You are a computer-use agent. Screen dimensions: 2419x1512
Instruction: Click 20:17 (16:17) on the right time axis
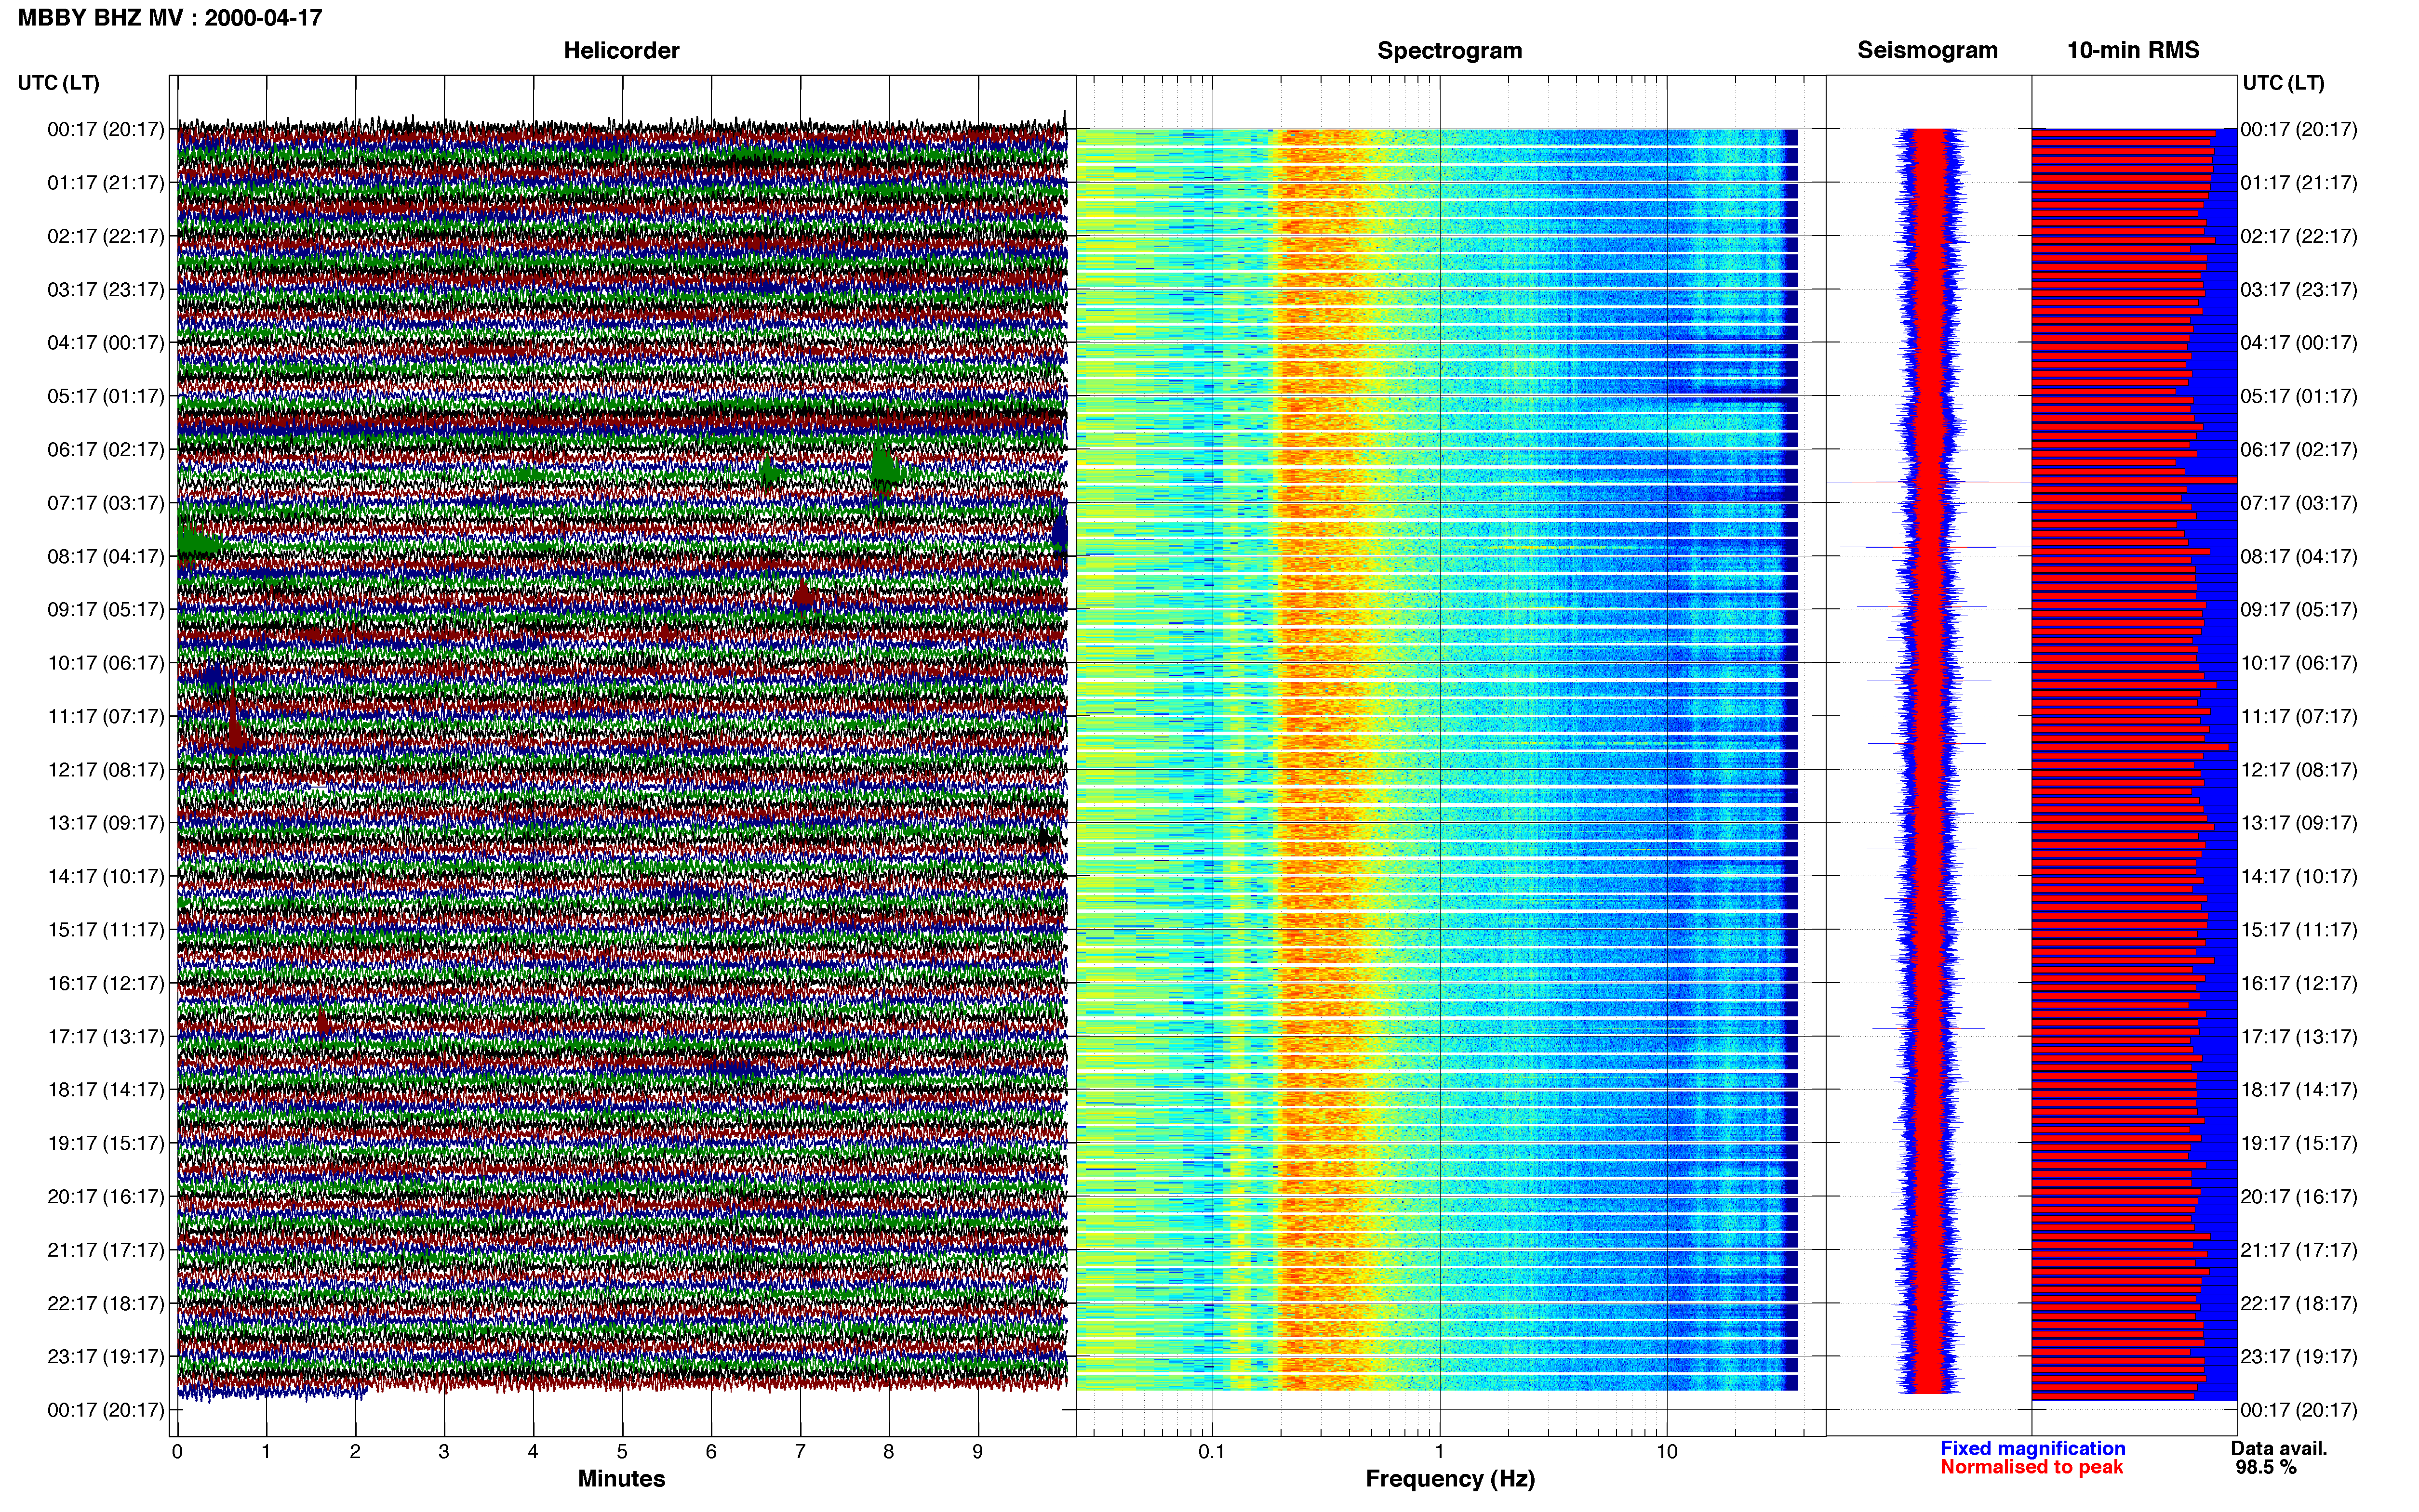click(2299, 1196)
